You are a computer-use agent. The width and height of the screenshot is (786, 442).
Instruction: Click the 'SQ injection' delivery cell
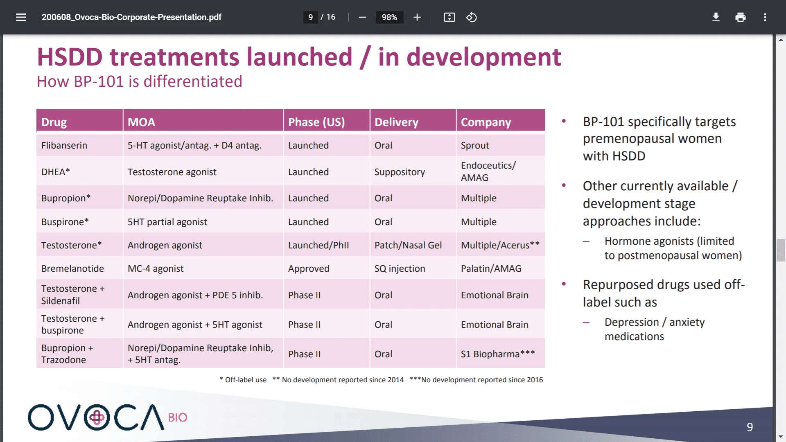click(x=413, y=268)
